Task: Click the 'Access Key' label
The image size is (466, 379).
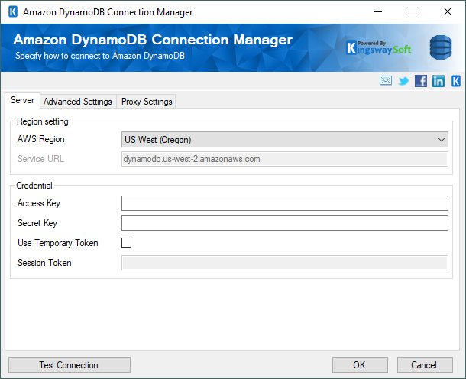Action: (x=39, y=203)
